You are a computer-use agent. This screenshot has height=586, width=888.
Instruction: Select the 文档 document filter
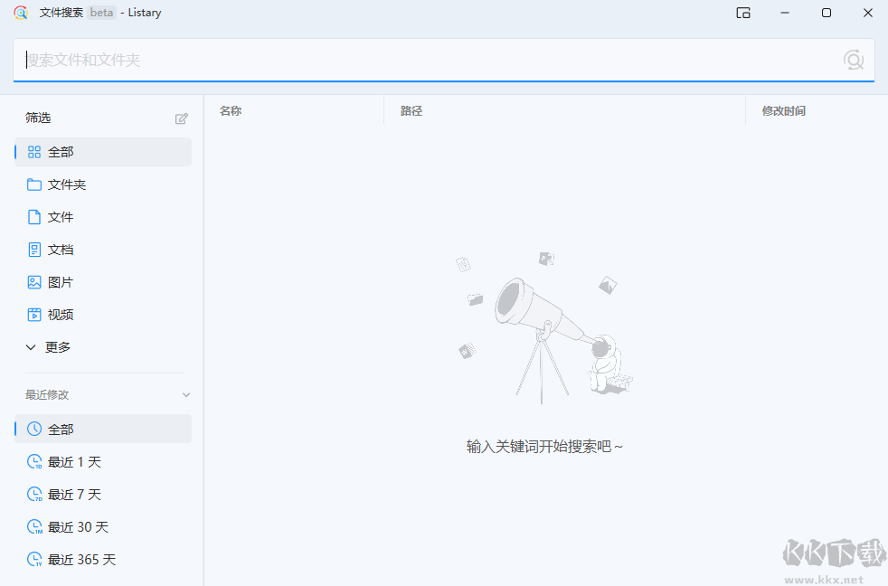point(61,250)
